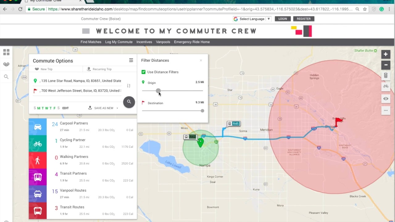Screen dimensions: 395x222
Task: Click the red destination flag on map
Action: tap(339, 122)
